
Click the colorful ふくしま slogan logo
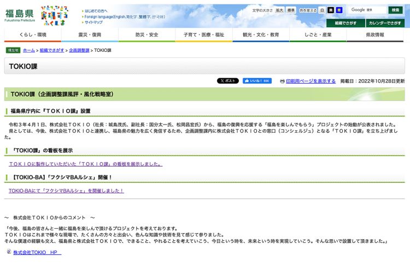[54, 16]
